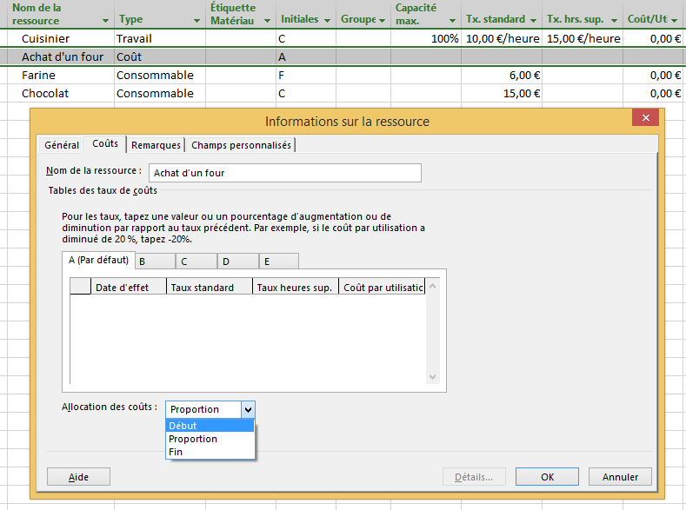Open the Champs personnalisés tab
686x510 pixels.
(241, 145)
